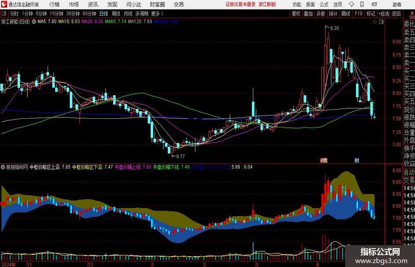Click the 6.77 low price marker

180,157
